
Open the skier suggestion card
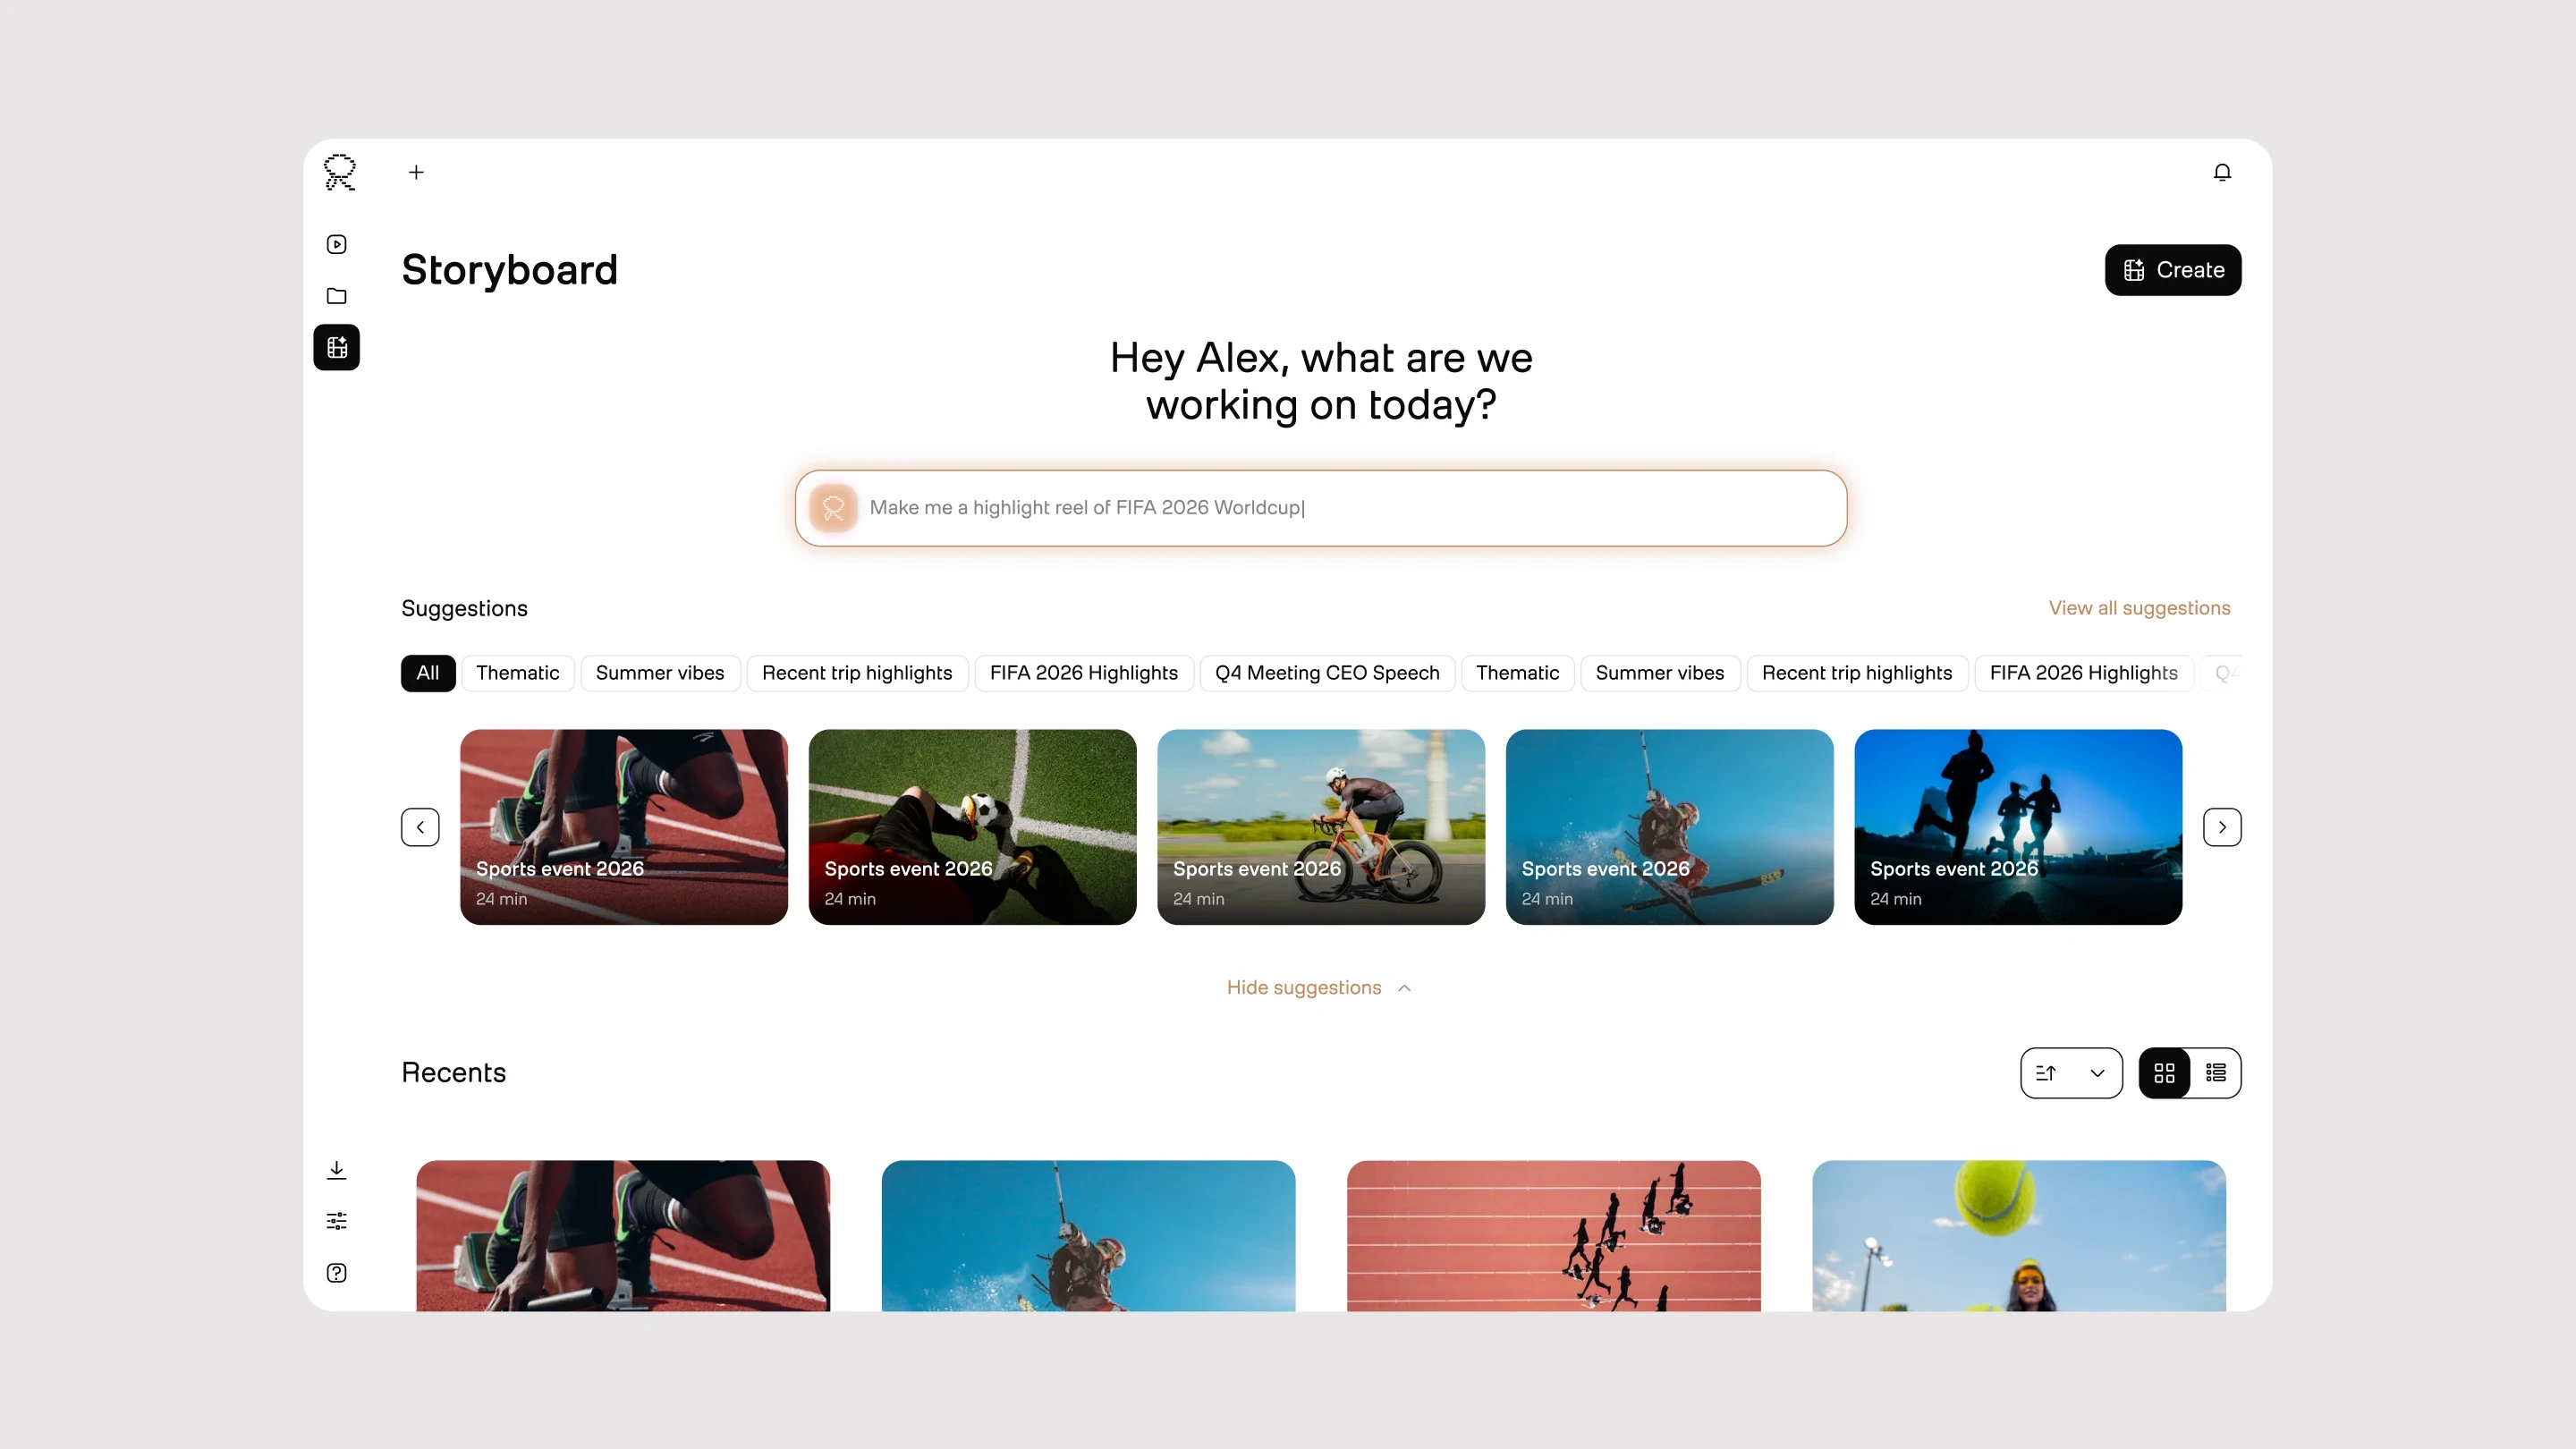[x=1670, y=827]
